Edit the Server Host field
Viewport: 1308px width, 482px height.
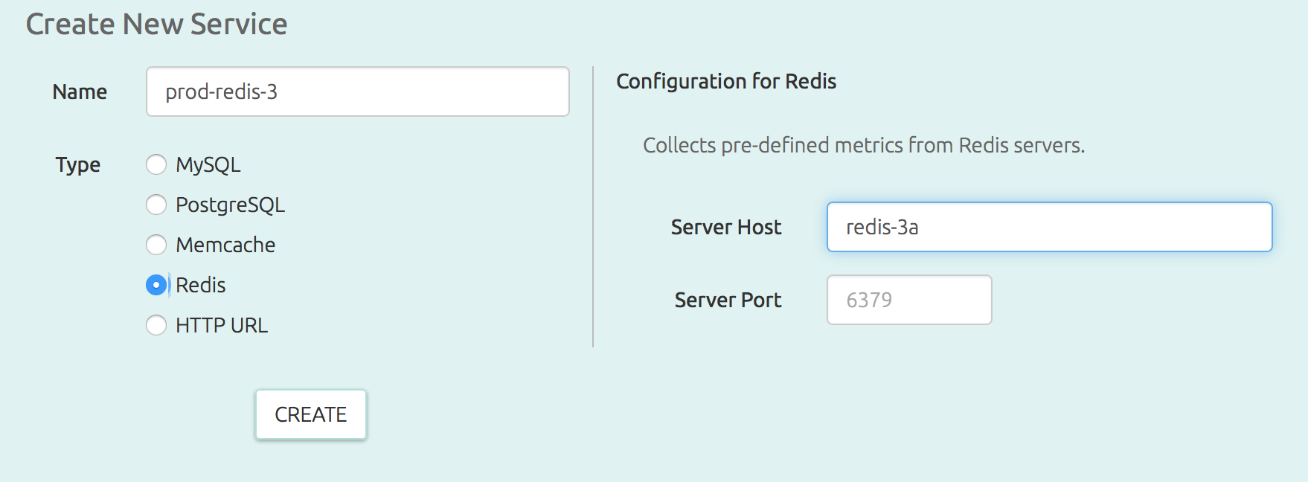click(1050, 227)
